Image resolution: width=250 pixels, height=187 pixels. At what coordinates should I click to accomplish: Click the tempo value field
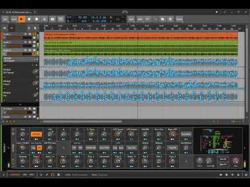pyautogui.click(x=82, y=18)
